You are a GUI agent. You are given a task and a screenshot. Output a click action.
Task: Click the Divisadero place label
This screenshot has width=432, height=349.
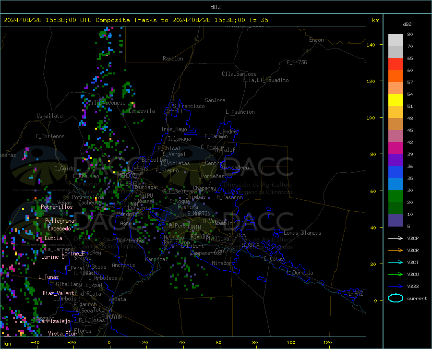click(x=234, y=168)
